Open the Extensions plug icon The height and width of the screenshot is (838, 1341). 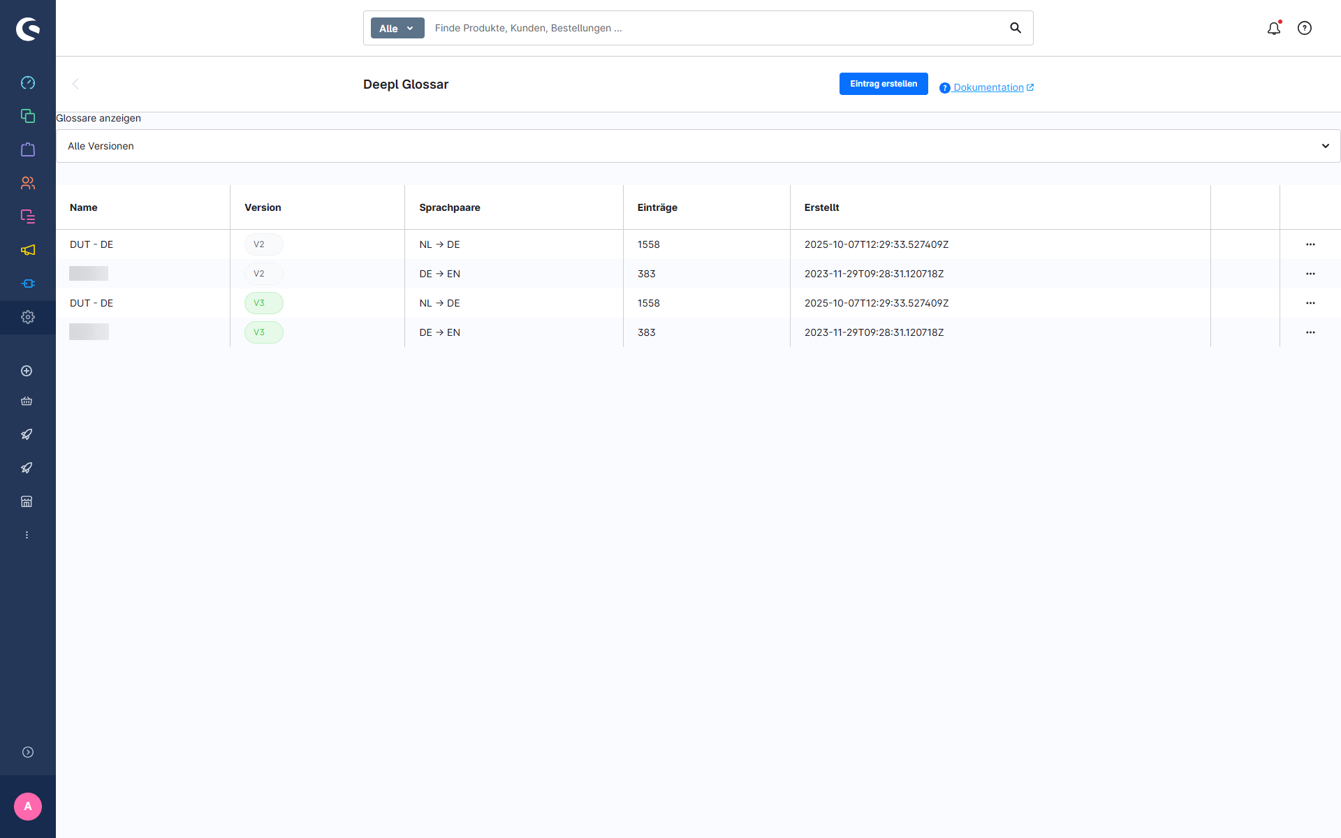point(28,284)
